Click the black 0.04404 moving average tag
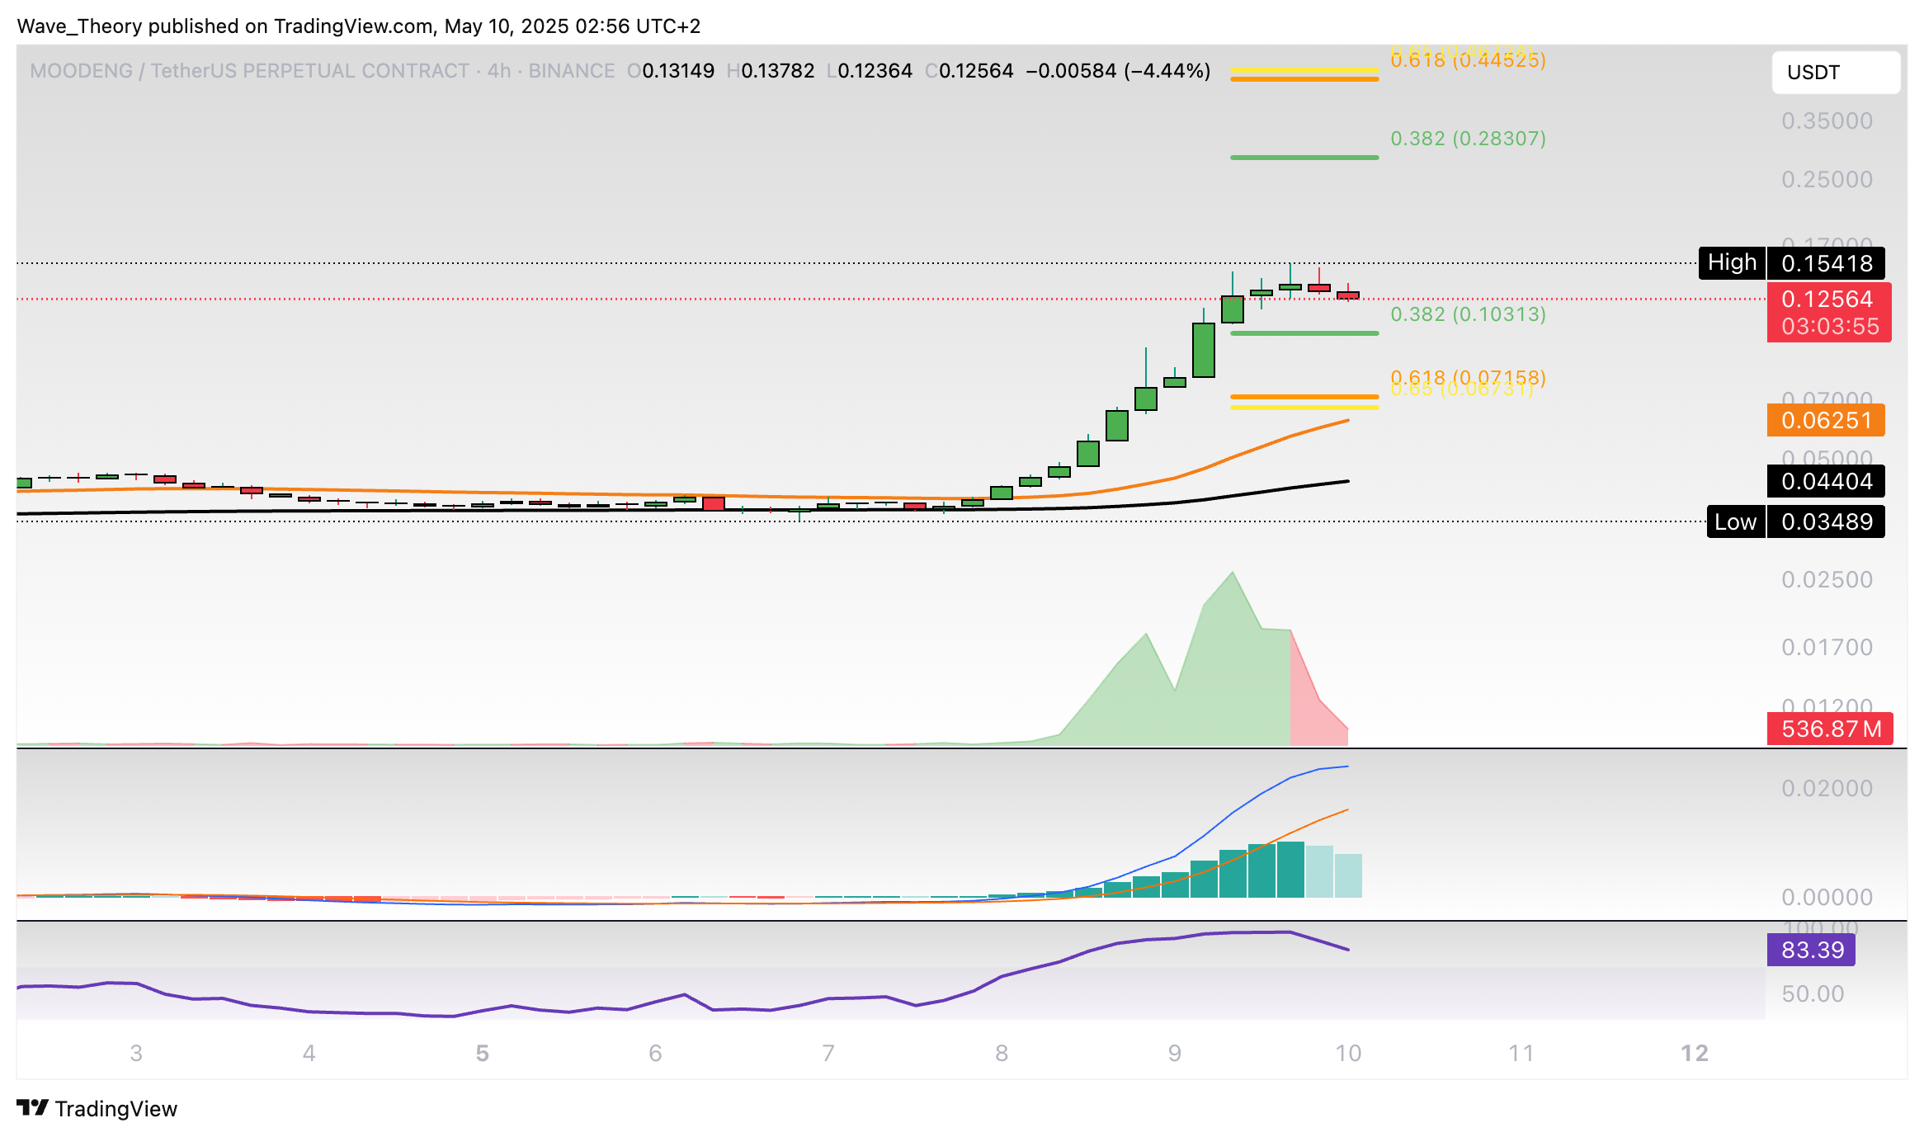1924x1137 pixels. 1825,481
